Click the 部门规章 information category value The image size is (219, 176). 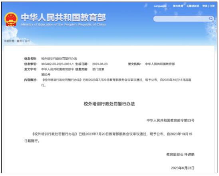pos(98,69)
